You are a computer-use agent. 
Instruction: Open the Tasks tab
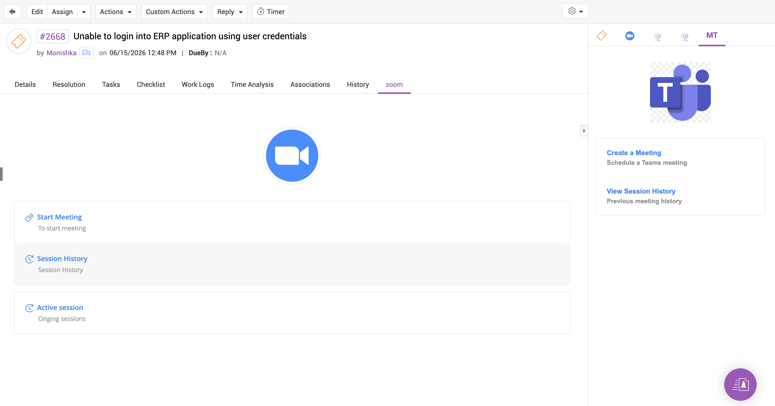(x=111, y=84)
